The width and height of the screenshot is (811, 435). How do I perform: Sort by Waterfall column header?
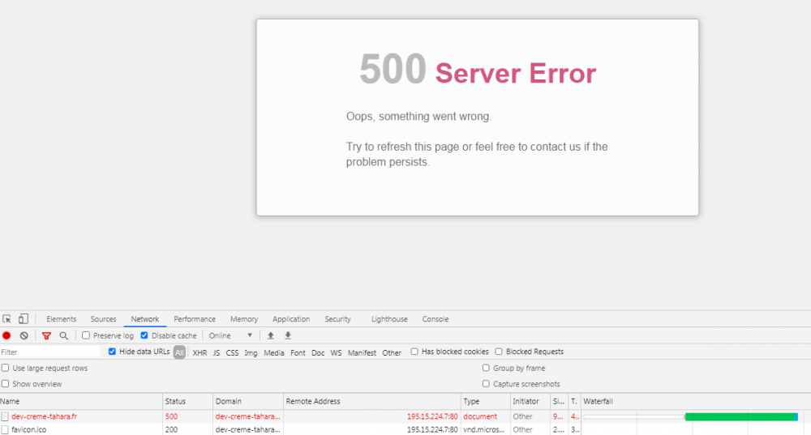(696, 402)
